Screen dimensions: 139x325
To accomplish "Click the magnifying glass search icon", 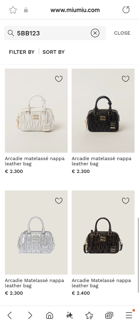I will (11, 33).
